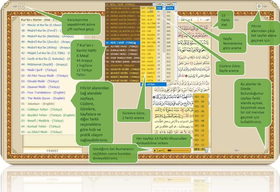Image resolution: width=280 pixels, height=192 pixels.
Task: Select 006 - EN'ÂM in the sure list
Action: [x=148, y=69]
